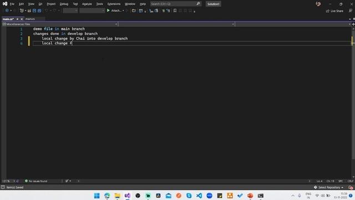Open the code cleanup brush dropdown
This screenshot has height=200, width=355.
coord(68,181)
